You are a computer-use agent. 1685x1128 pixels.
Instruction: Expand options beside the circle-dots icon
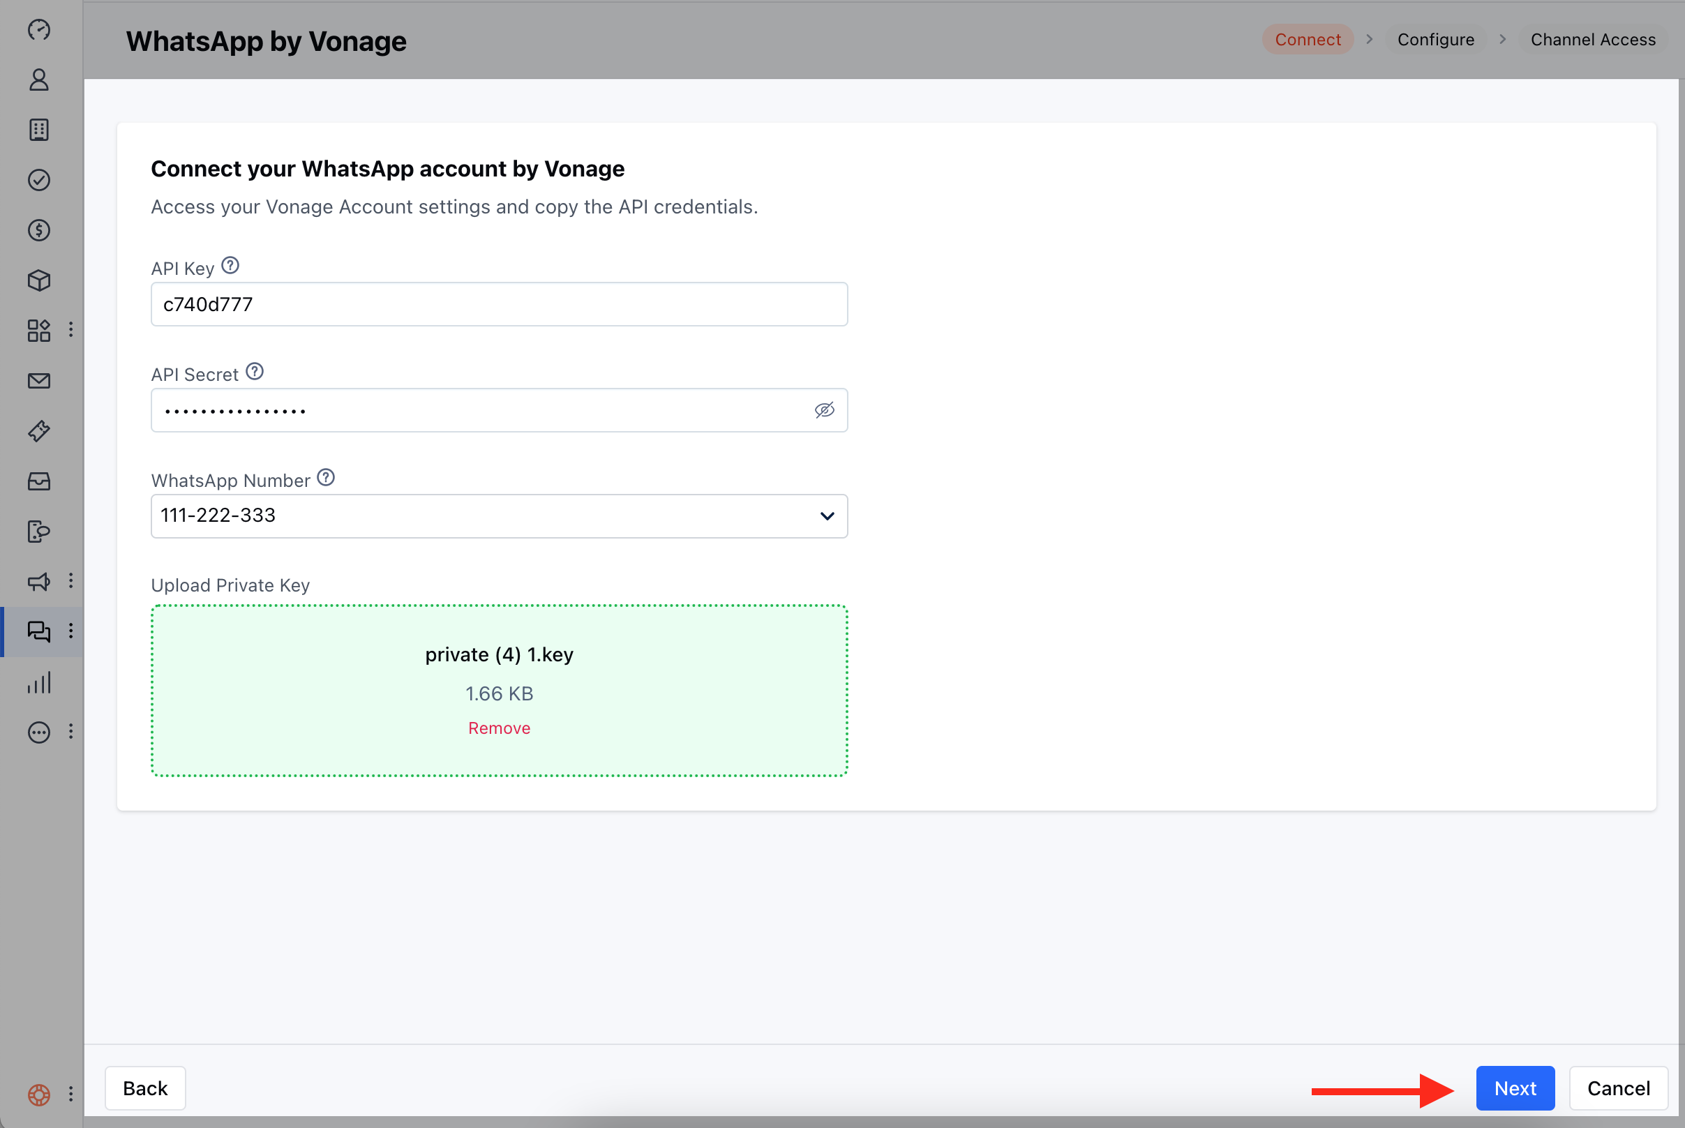[70, 732]
